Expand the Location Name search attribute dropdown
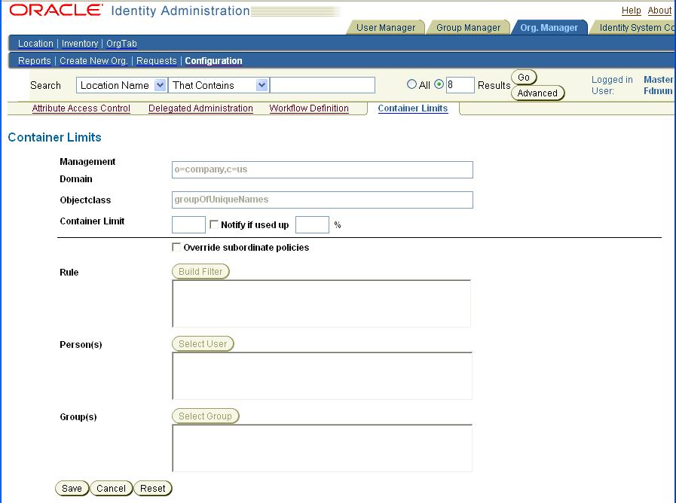676x503 pixels. pyautogui.click(x=121, y=85)
